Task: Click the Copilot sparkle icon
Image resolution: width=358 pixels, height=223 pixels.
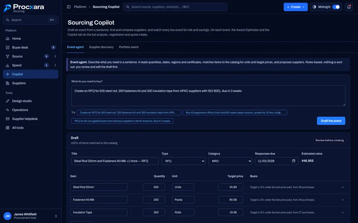Action: click(7, 74)
